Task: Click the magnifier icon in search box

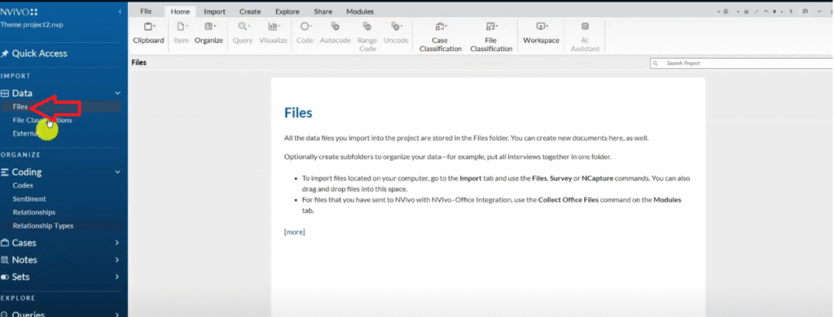Action: pyautogui.click(x=656, y=63)
